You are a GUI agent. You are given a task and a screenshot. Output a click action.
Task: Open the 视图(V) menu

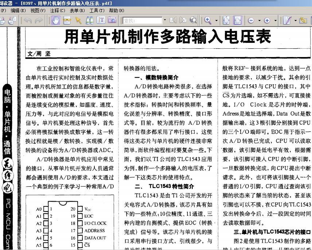pos(38,11)
